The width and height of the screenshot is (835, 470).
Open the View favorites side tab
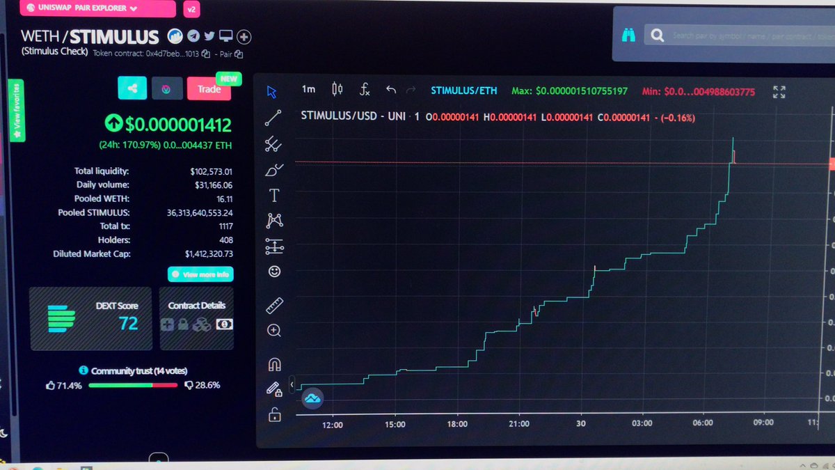coord(16,111)
